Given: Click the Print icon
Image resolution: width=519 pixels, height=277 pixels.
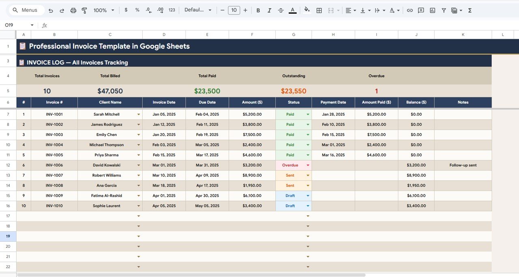Looking at the screenshot, I should [73, 10].
